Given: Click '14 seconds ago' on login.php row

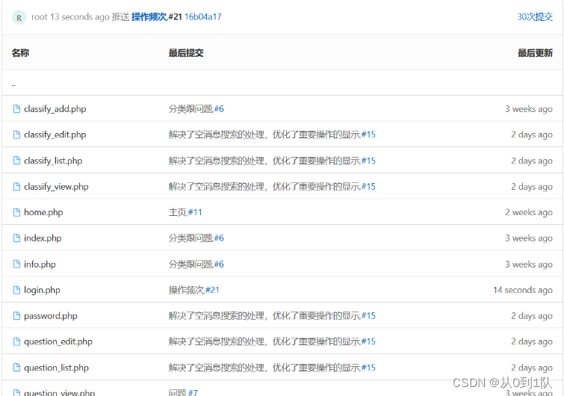Looking at the screenshot, I should pyautogui.click(x=523, y=290).
